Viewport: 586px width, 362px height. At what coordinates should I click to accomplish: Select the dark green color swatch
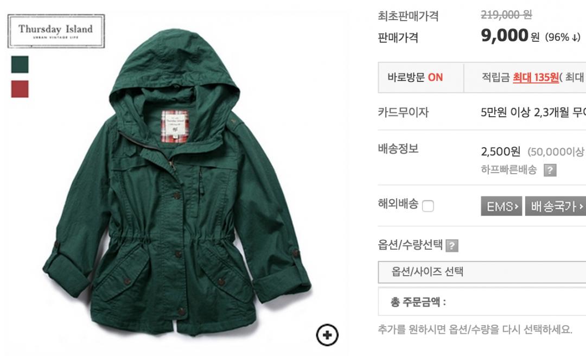[x=20, y=65]
